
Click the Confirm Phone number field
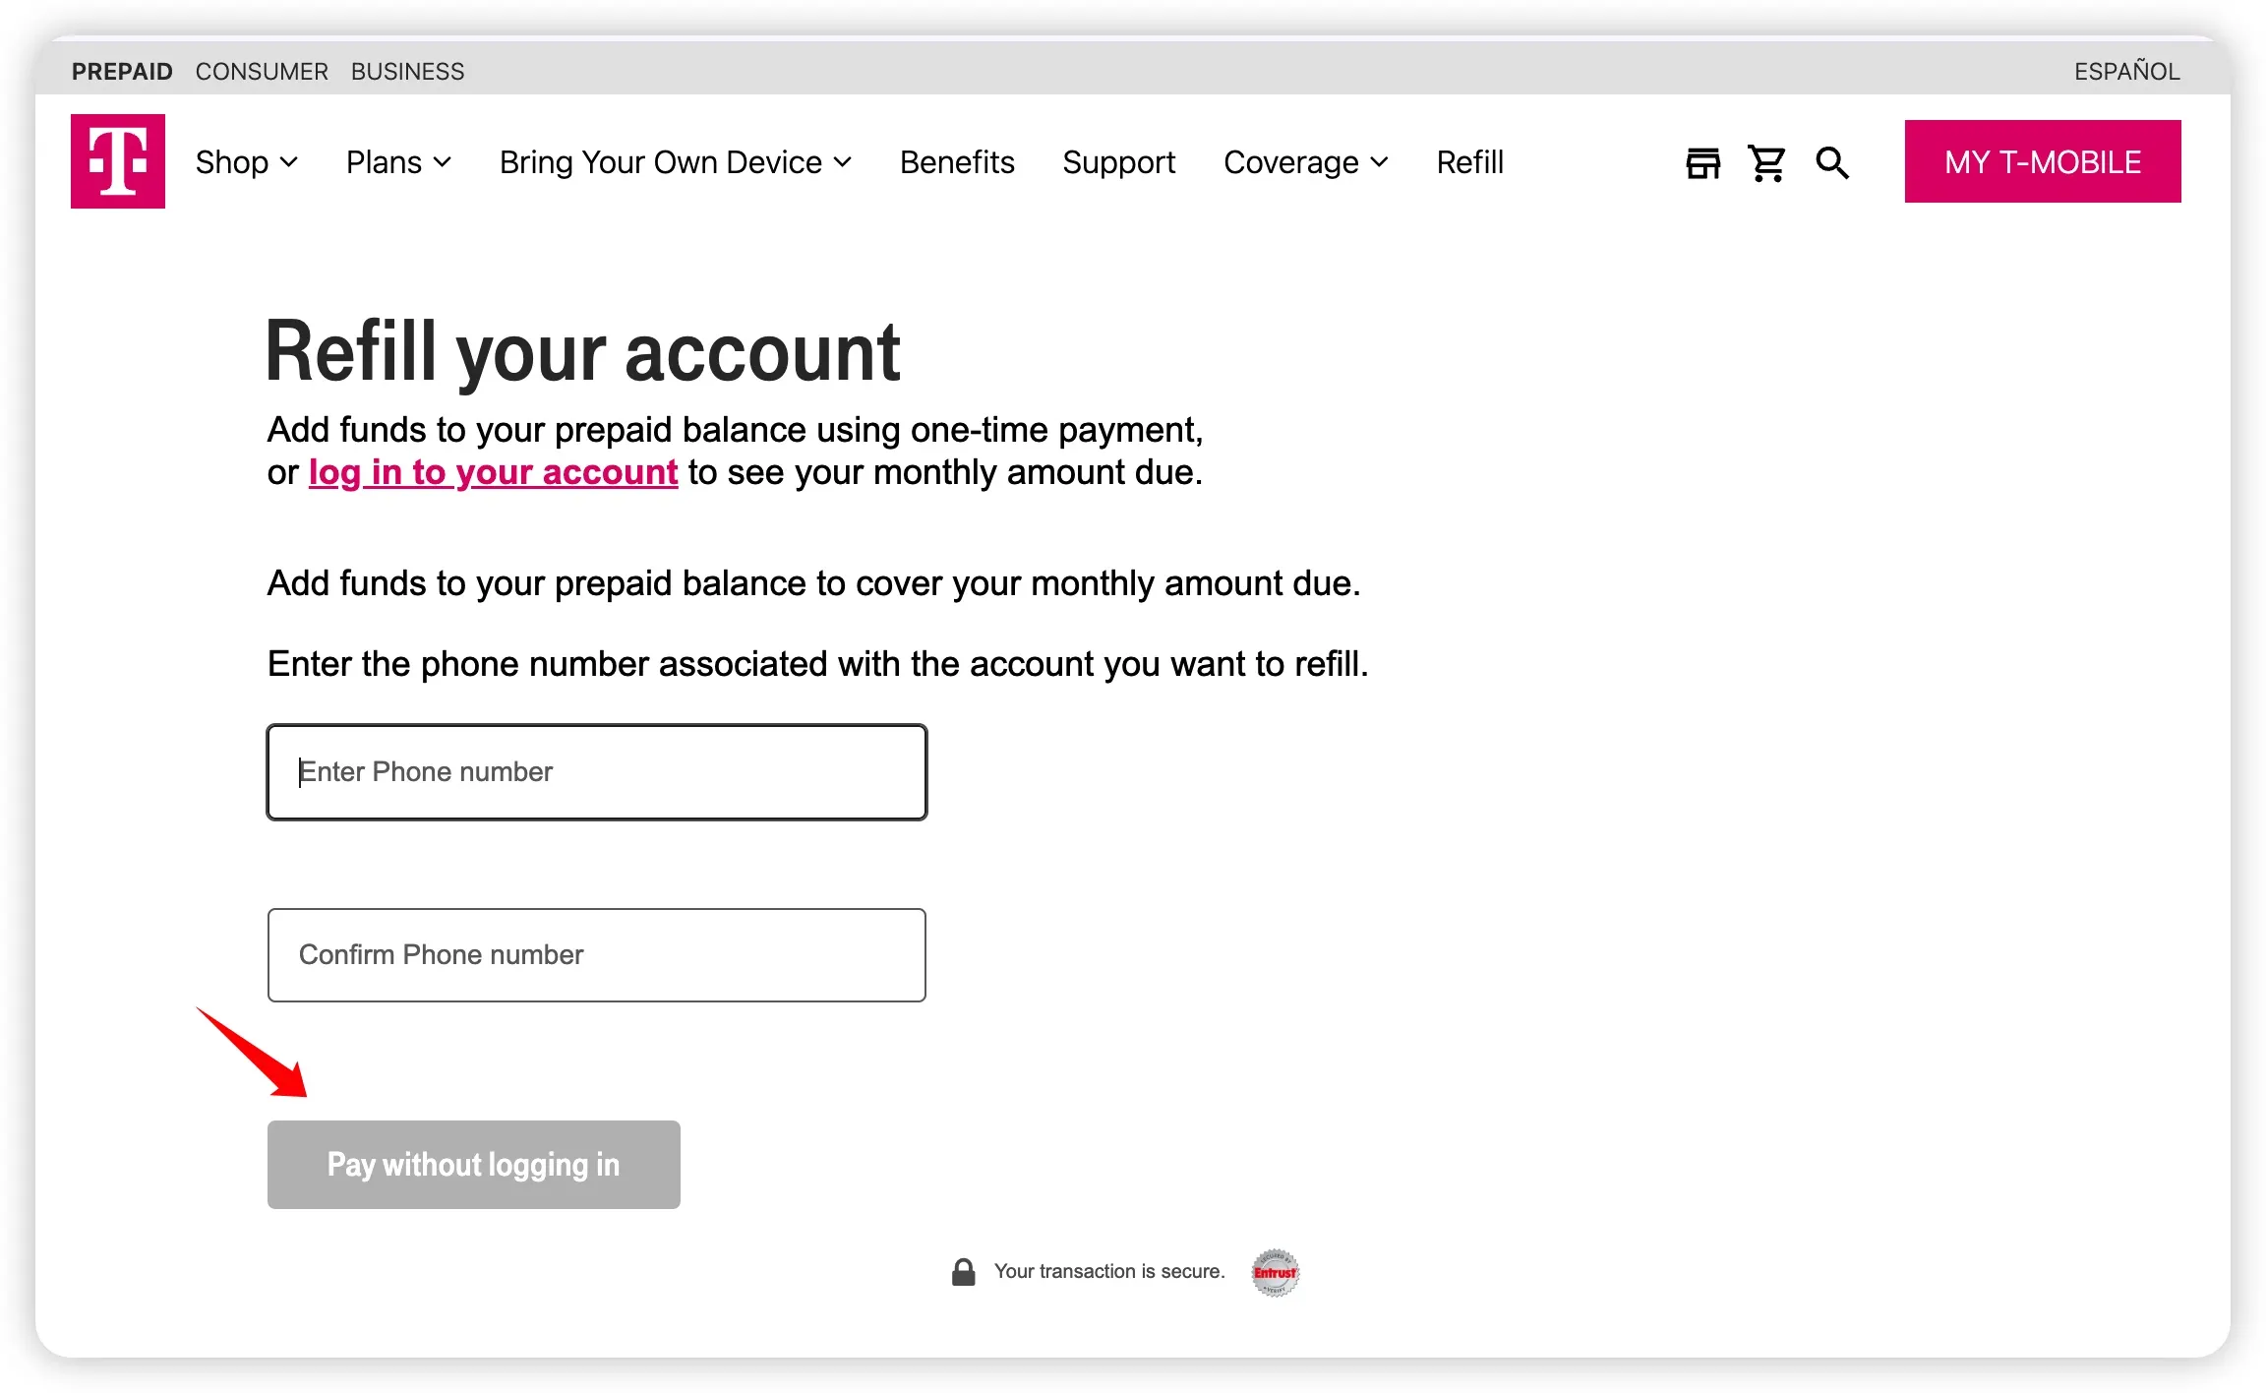point(596,954)
